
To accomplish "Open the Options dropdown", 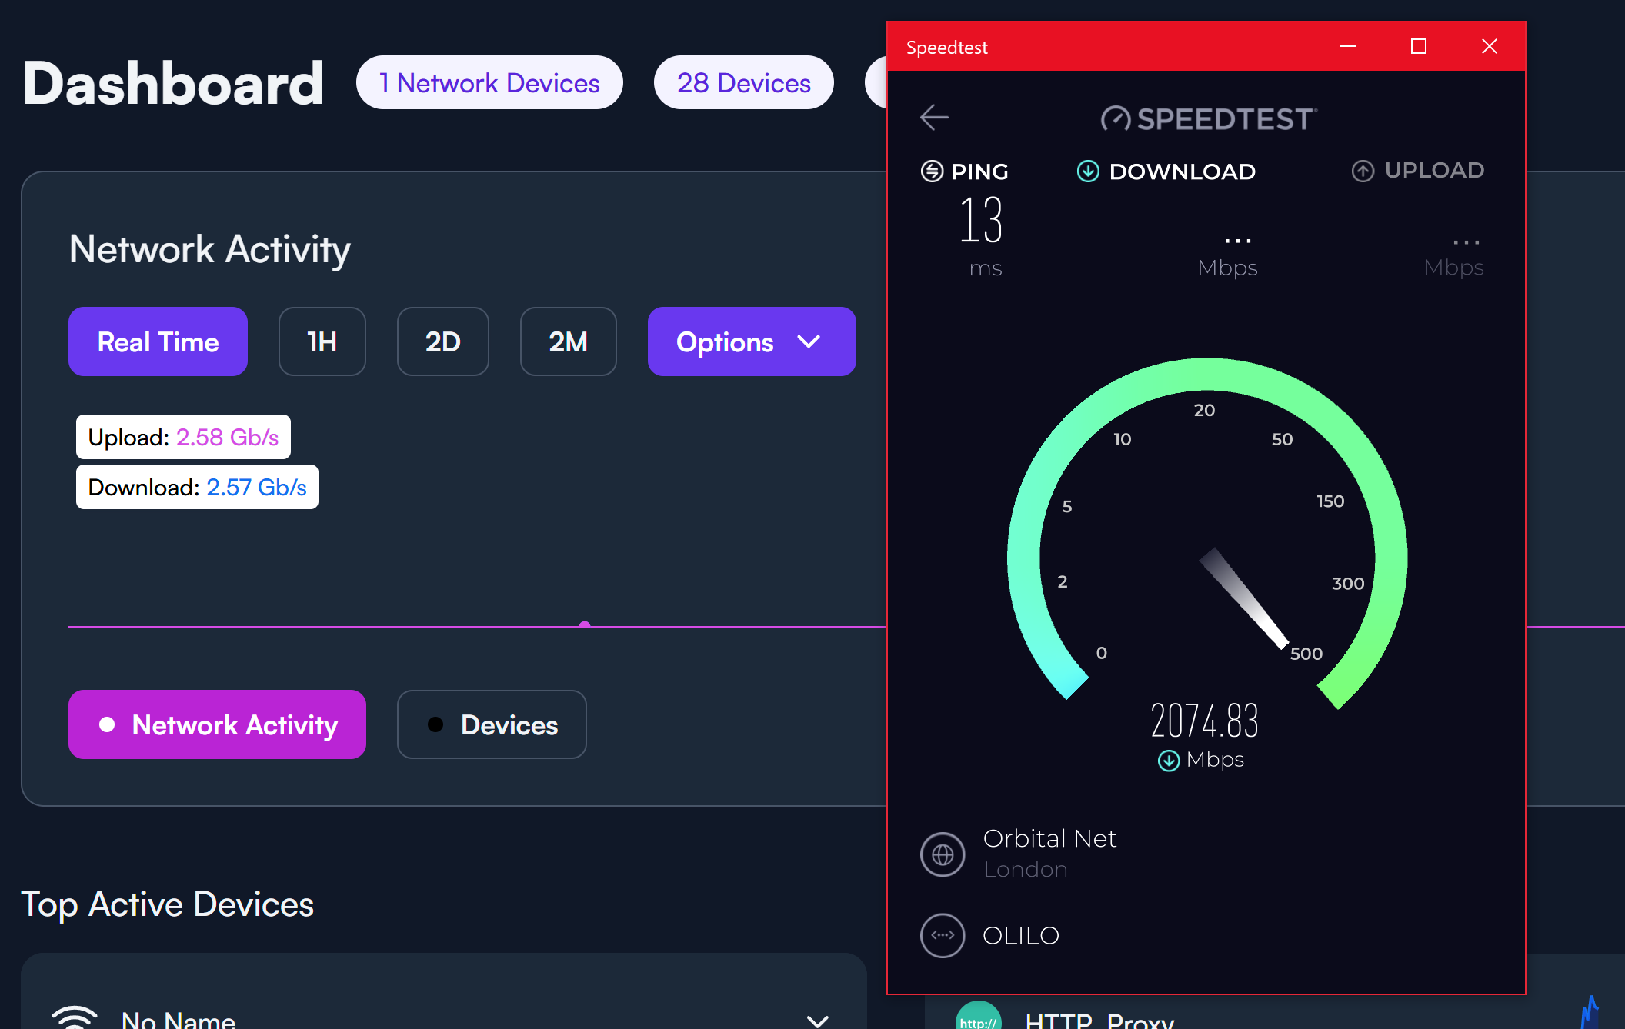I will (x=752, y=341).
